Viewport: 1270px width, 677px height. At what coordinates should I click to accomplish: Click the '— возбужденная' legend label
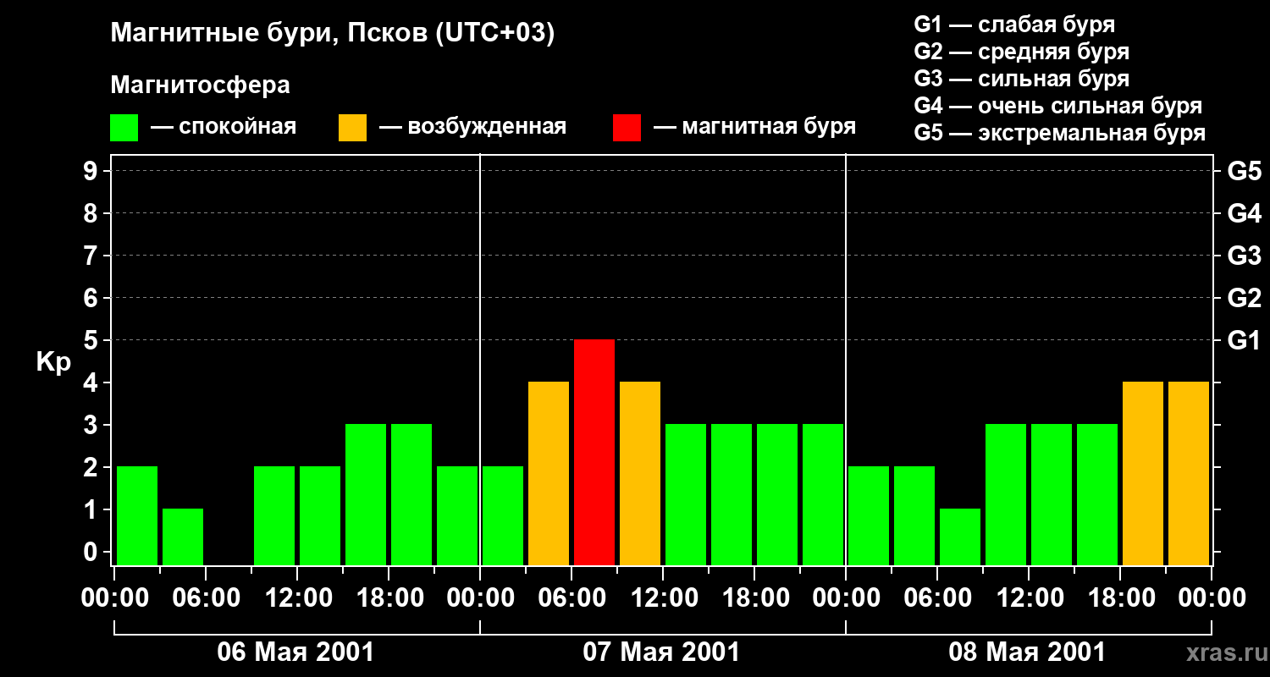[x=472, y=128]
